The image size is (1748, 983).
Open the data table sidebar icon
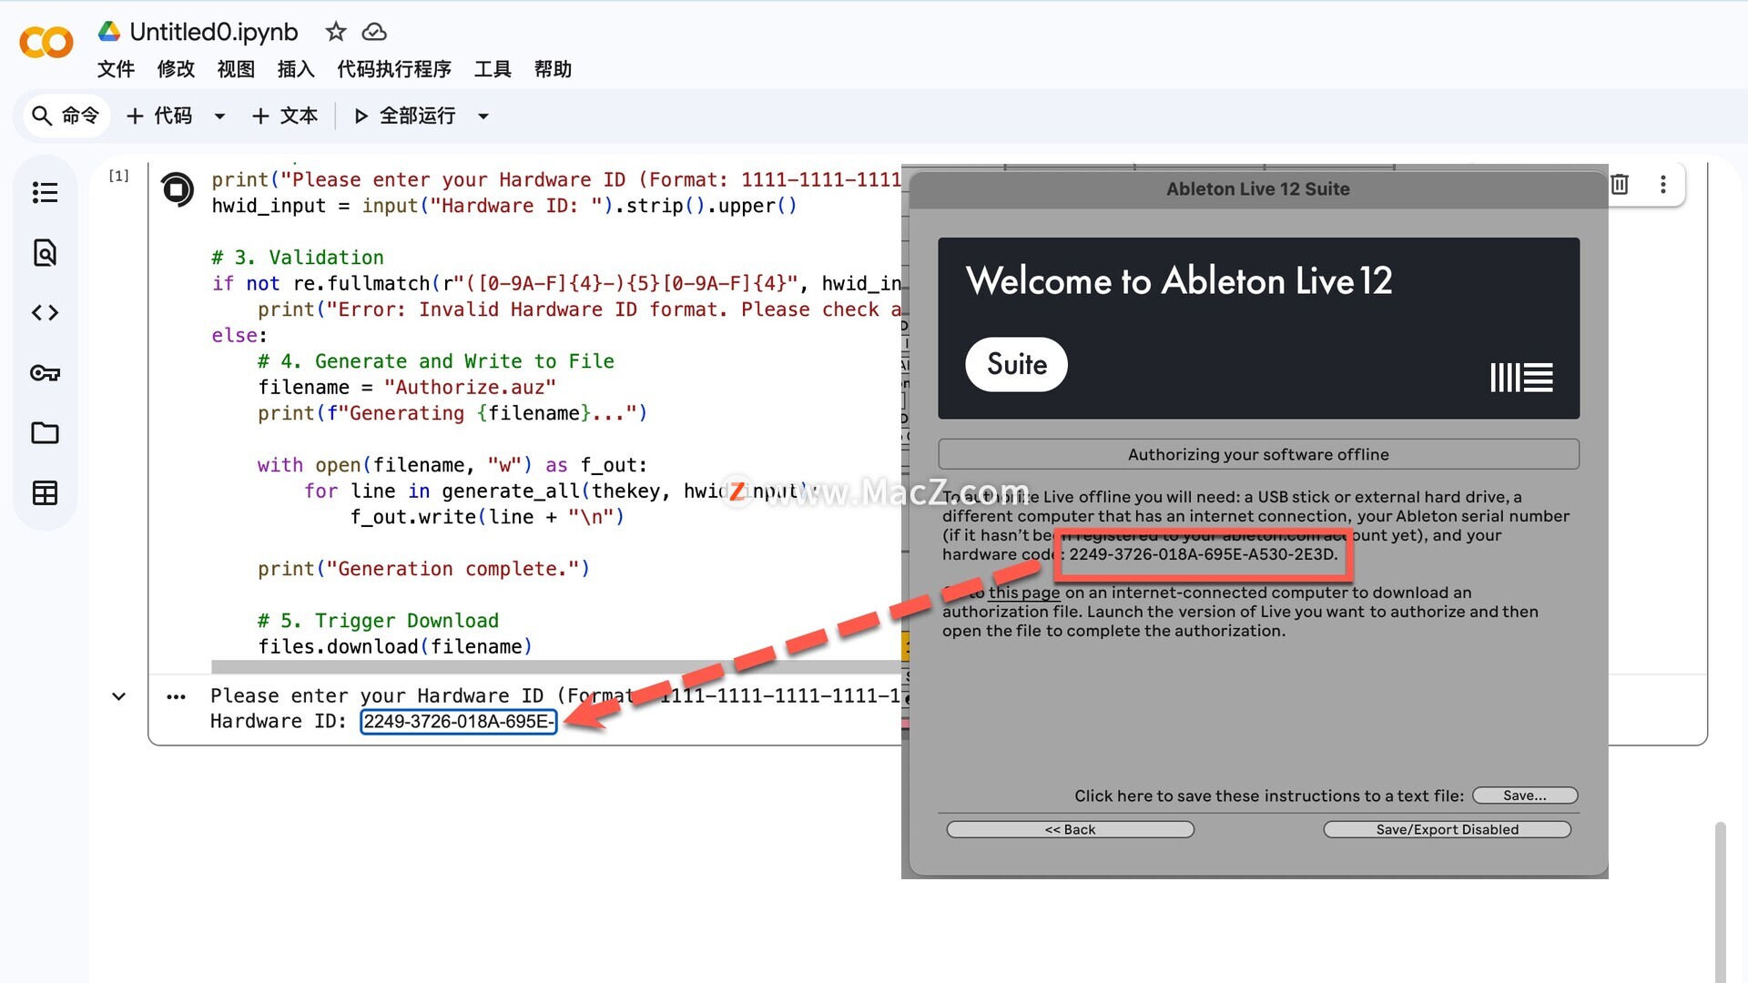click(45, 493)
